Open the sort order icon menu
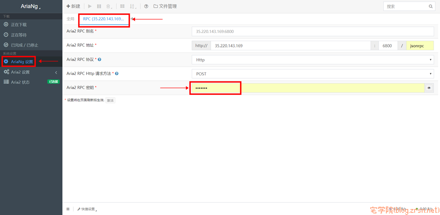This screenshot has width=440, height=215. (133, 6)
